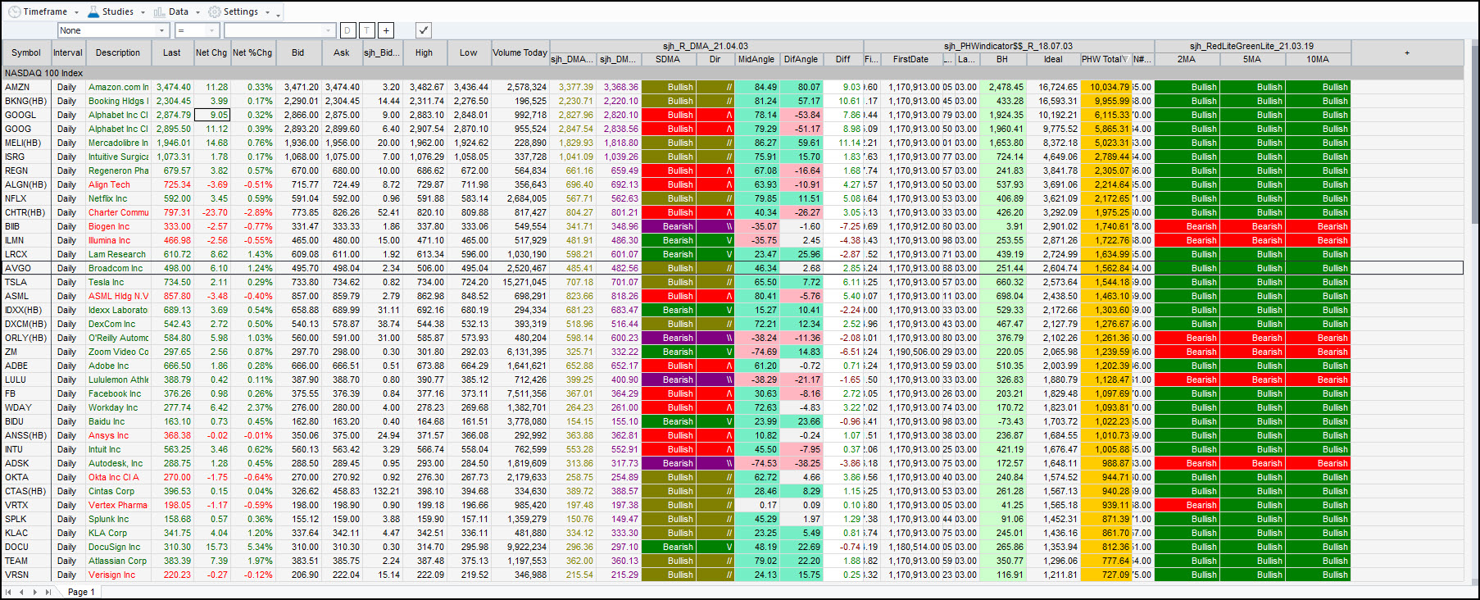This screenshot has height=600, width=1480.
Task: Click the PHW Total sort indicator arrow
Action: 1125,59
